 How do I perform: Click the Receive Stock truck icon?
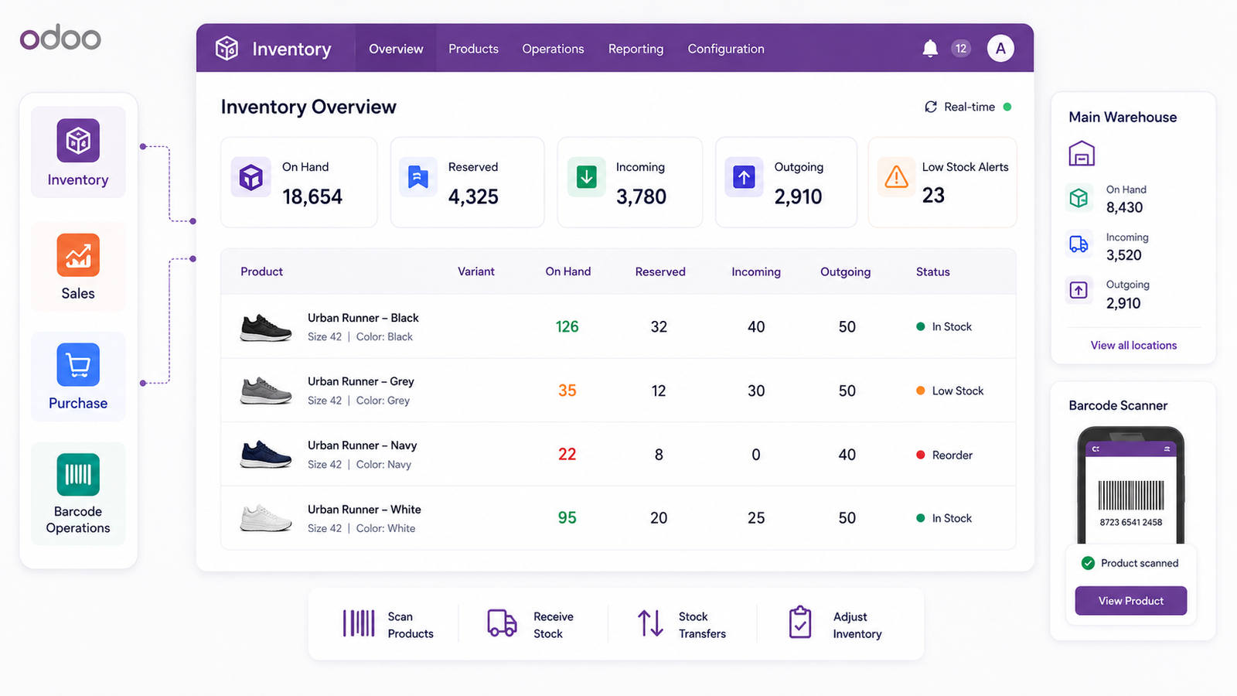(502, 623)
